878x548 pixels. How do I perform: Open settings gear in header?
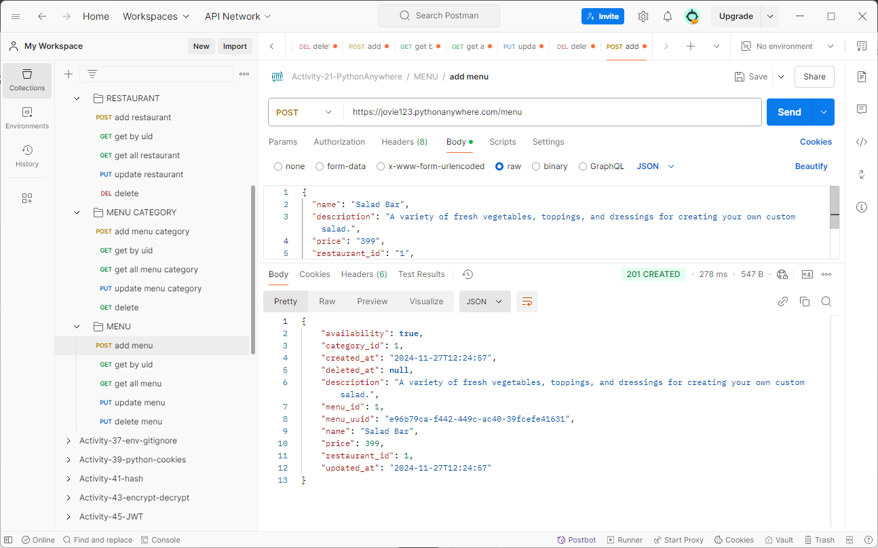tap(643, 16)
